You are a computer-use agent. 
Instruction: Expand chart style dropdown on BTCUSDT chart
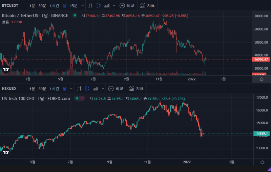tap(114, 5)
